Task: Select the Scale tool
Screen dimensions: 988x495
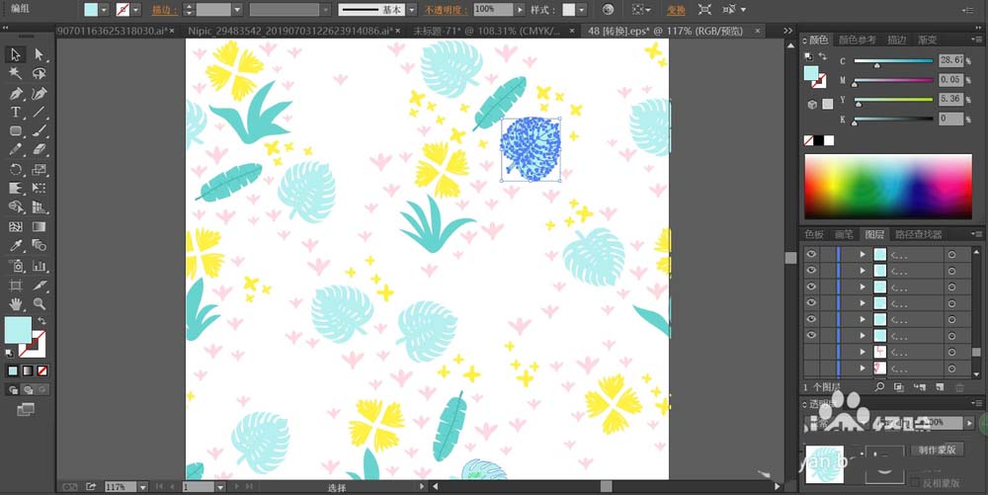Action: pos(40,169)
